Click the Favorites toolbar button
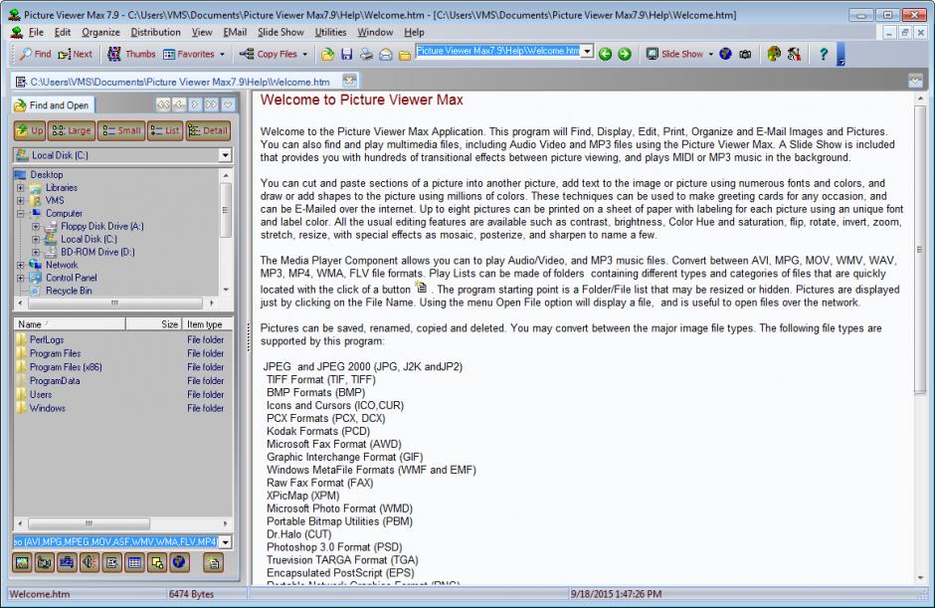 (x=189, y=54)
